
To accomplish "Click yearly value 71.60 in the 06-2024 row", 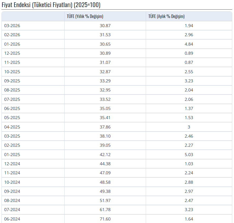I will tap(105, 219).
